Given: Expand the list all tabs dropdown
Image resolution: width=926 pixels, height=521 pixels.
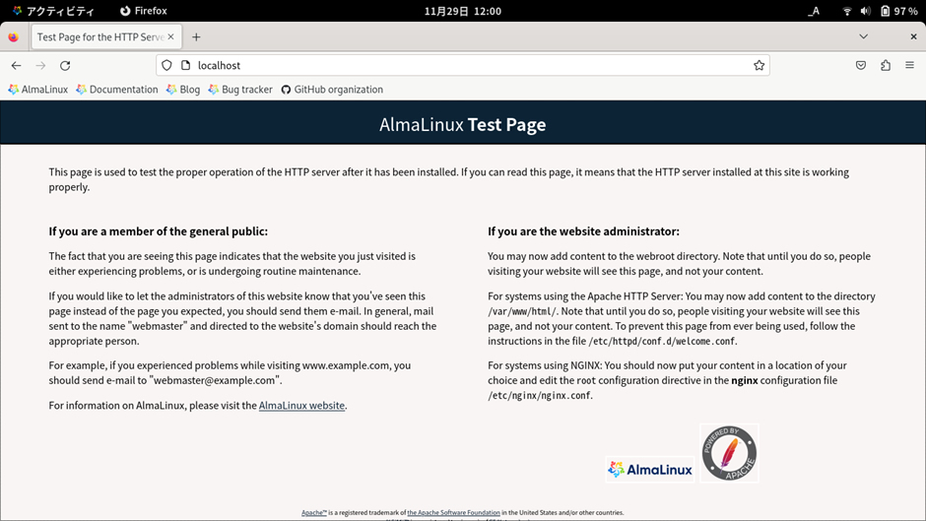Looking at the screenshot, I should 863,37.
